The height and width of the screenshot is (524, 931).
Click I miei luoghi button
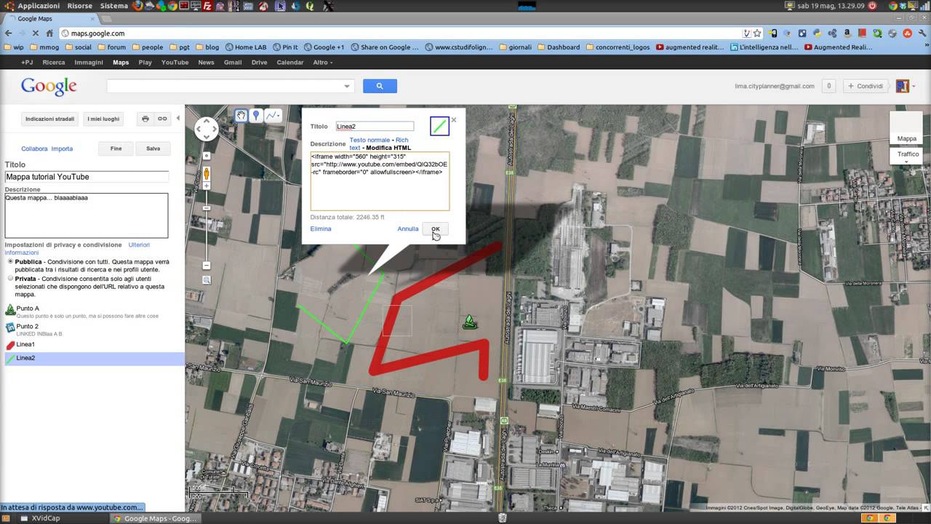(x=103, y=119)
